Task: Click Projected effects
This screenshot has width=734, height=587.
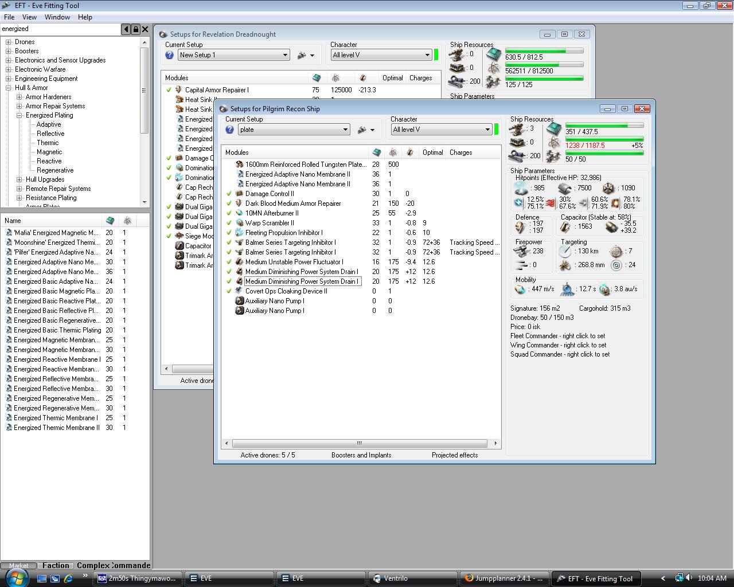Action: (454, 455)
